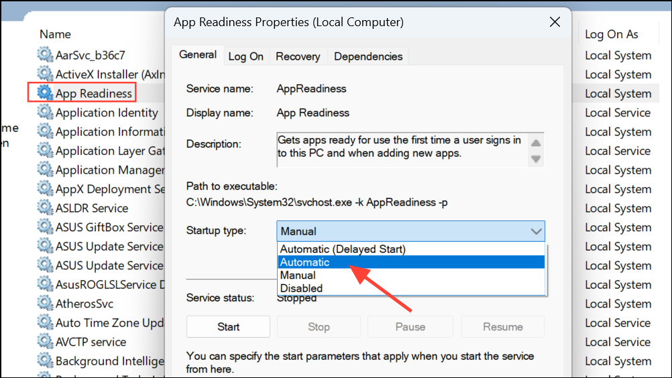672x378 pixels.
Task: Click the App Readiness service gear icon
Action: (45, 93)
